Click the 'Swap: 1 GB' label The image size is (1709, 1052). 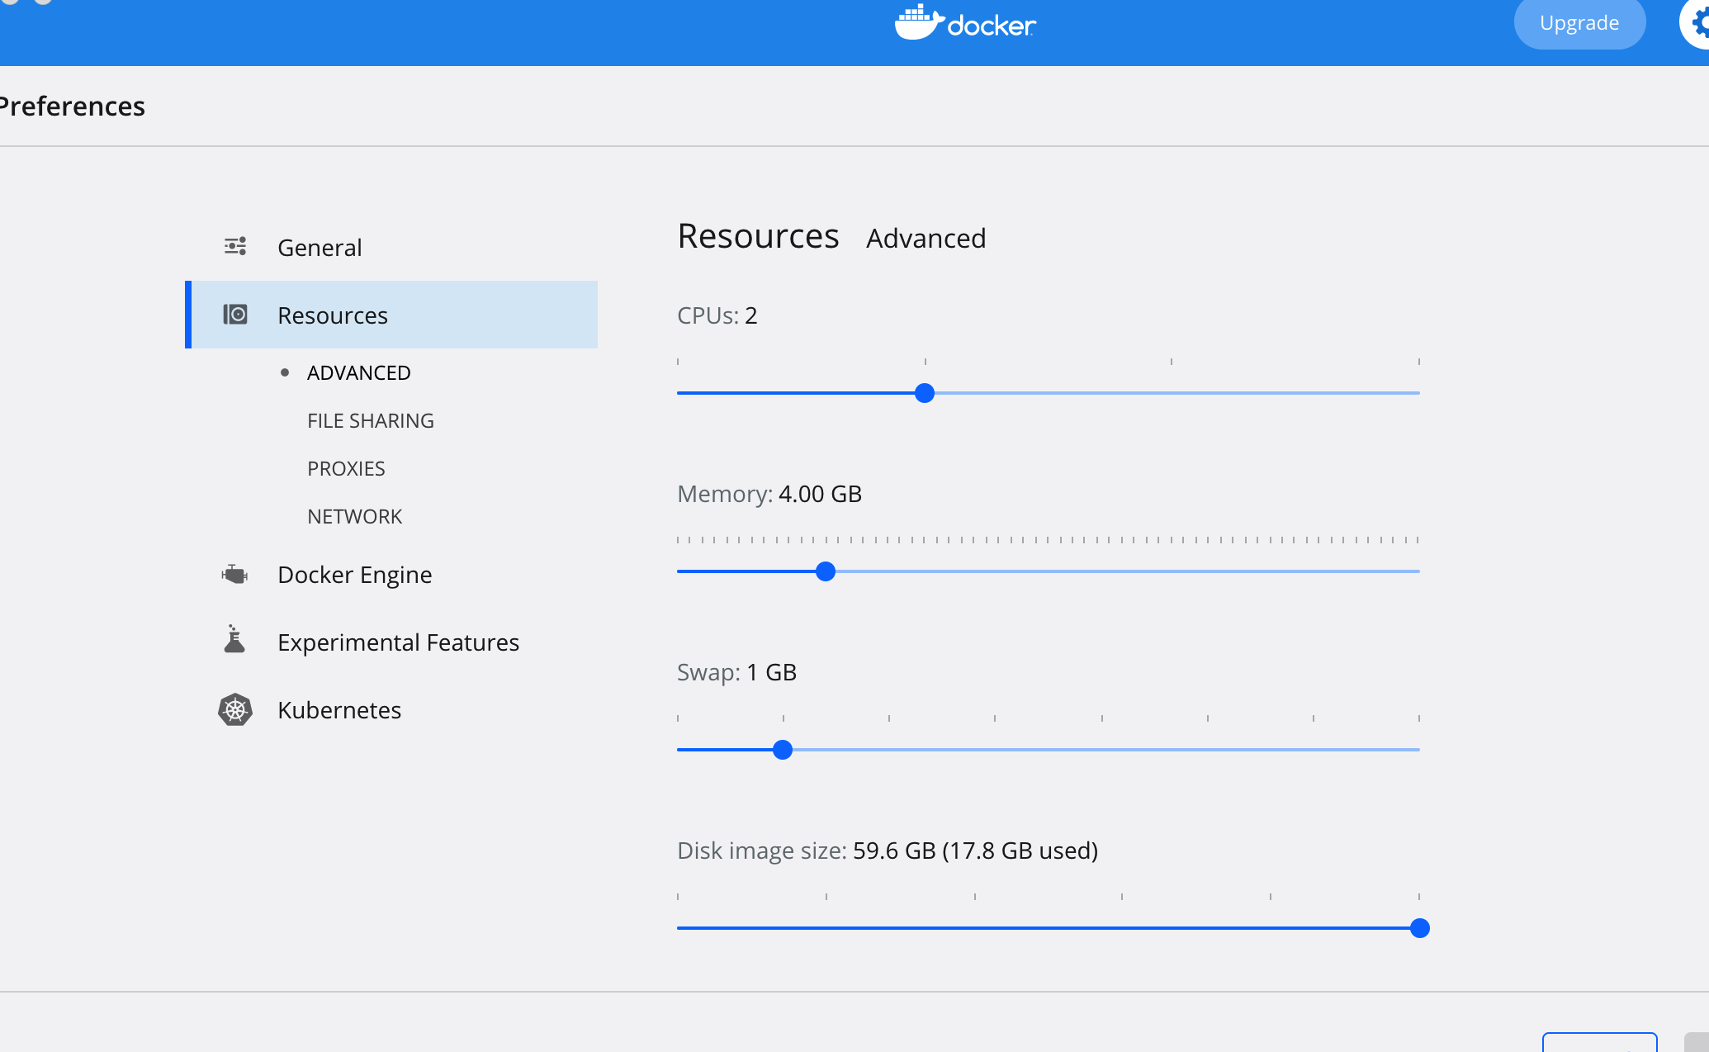736,672
